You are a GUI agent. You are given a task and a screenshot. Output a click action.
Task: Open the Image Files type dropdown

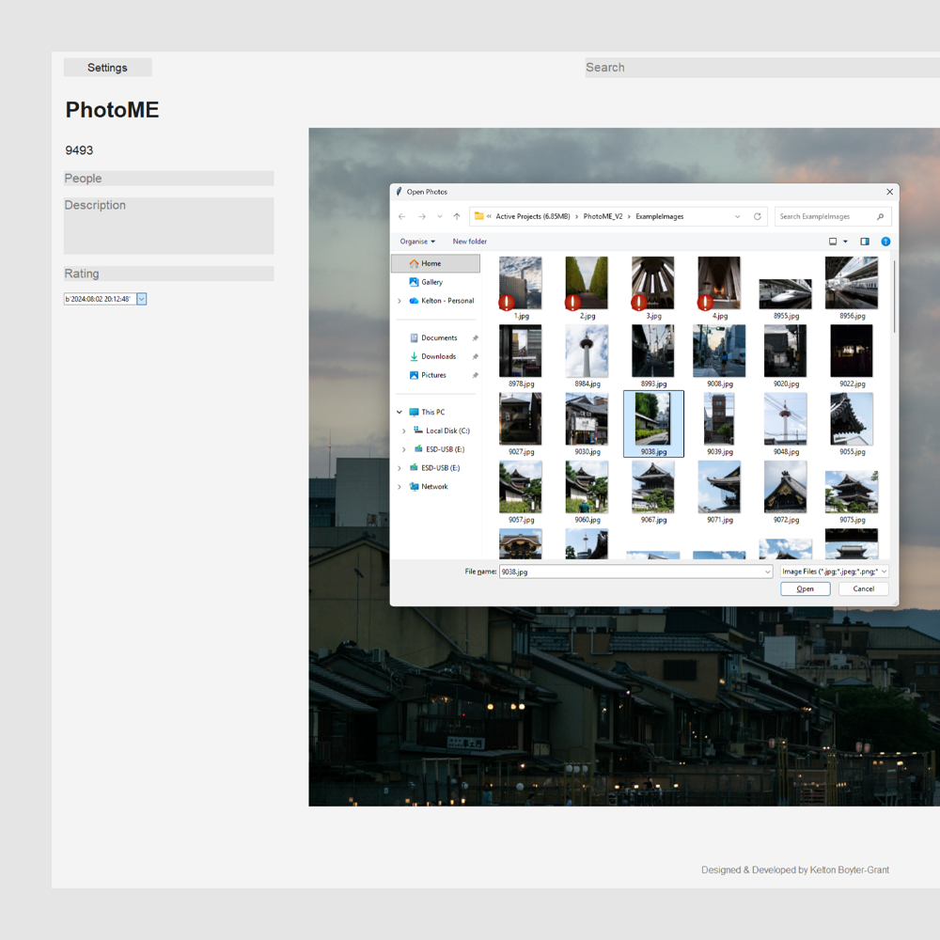click(834, 572)
